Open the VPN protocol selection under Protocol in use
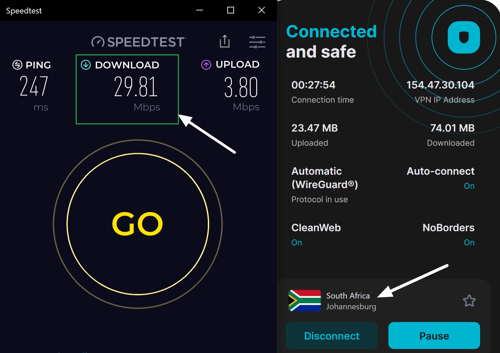This screenshot has height=353, width=500. point(324,184)
